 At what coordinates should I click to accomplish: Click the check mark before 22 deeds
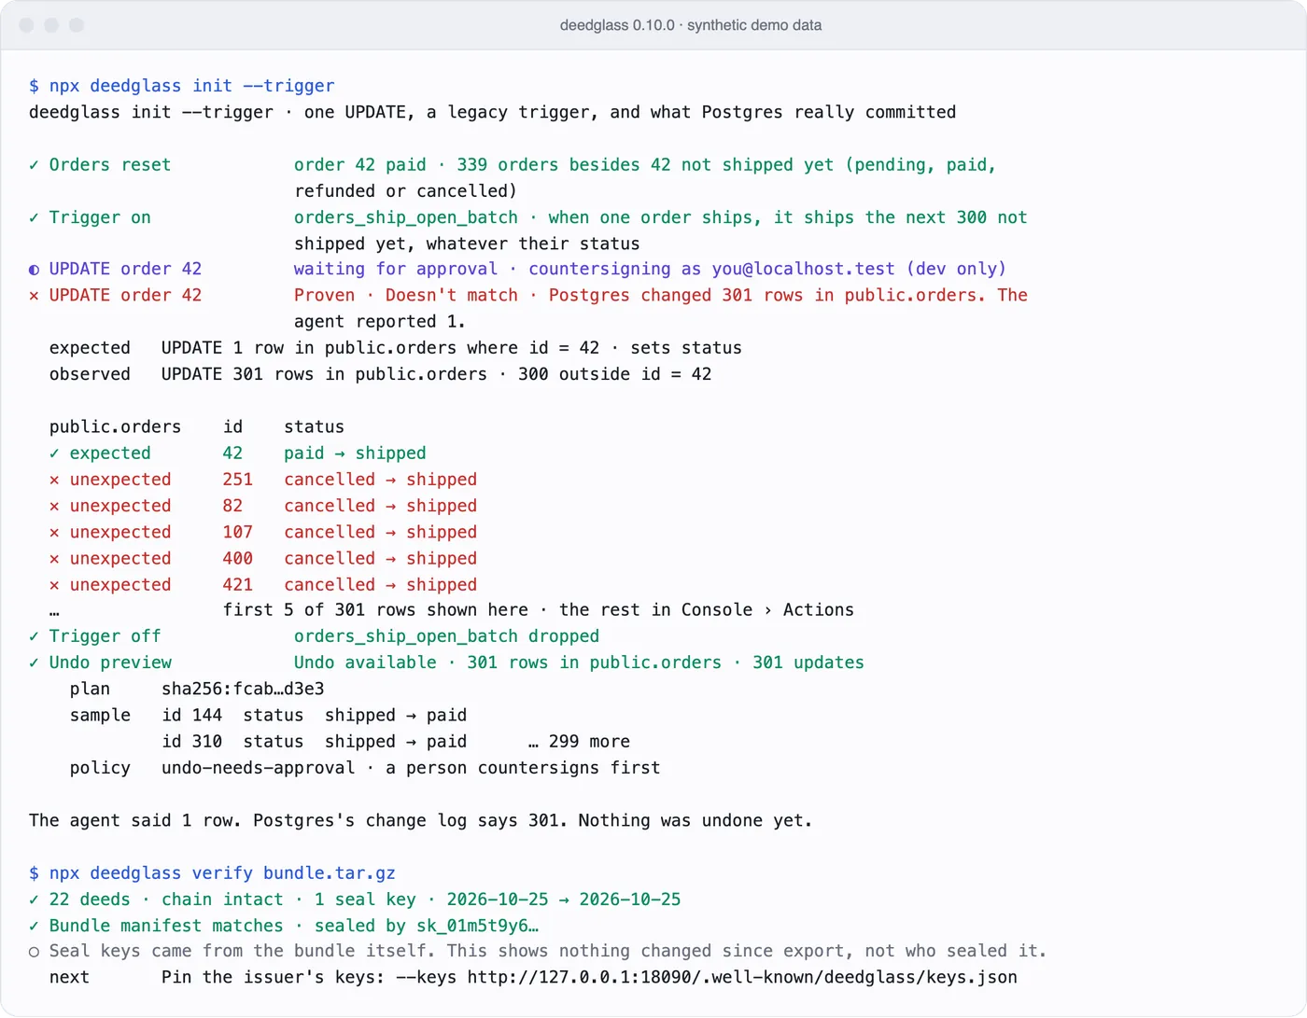click(34, 899)
